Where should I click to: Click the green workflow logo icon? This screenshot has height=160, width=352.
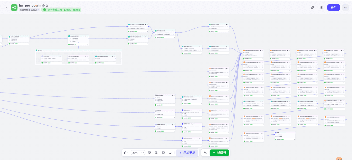point(14,7)
